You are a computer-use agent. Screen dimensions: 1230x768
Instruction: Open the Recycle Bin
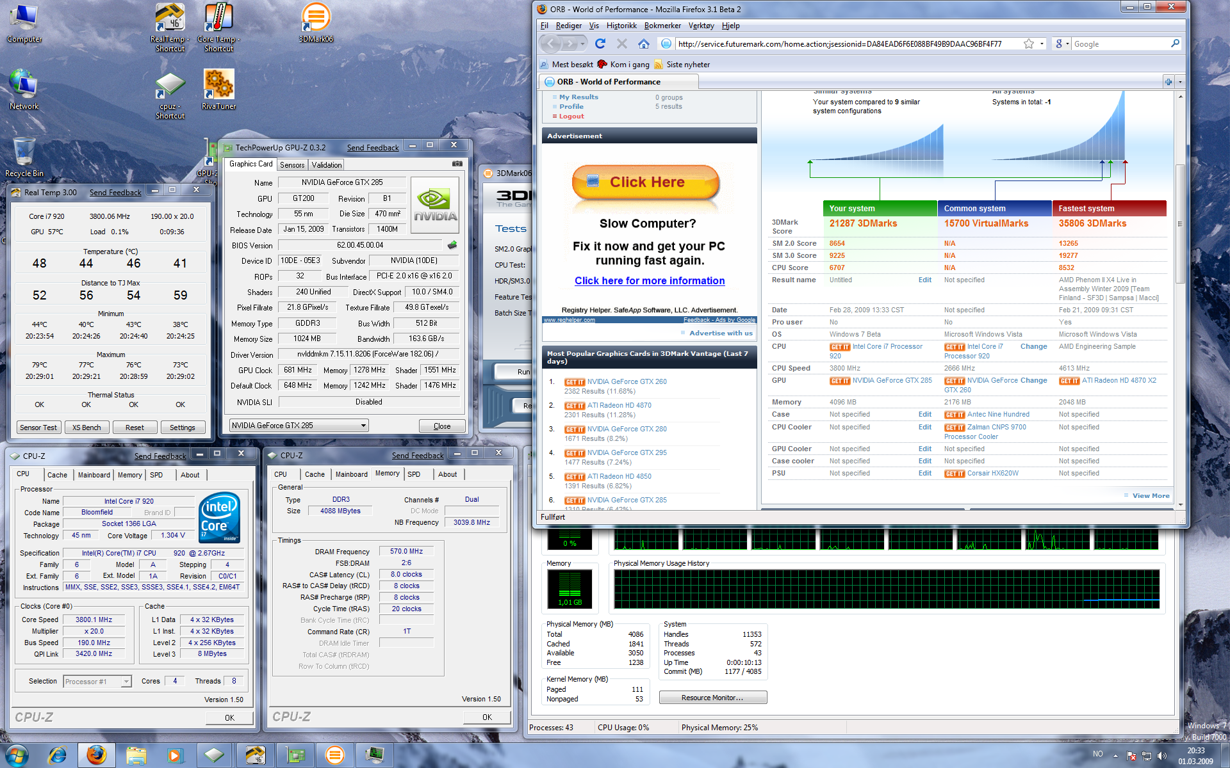[24, 157]
